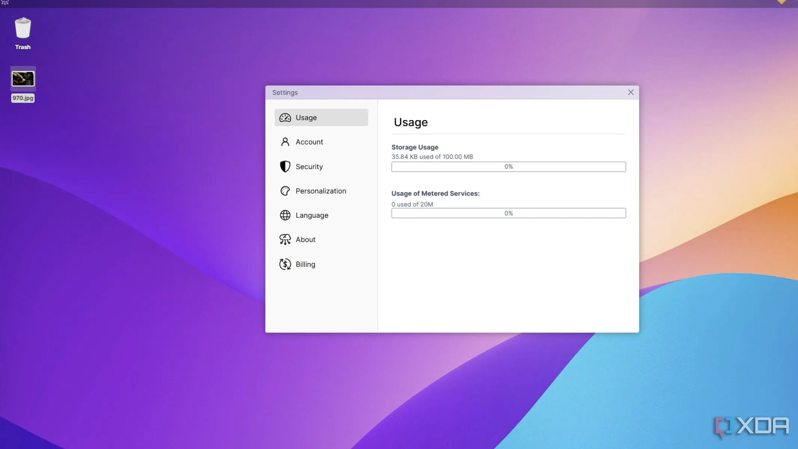
Task: Close the Settings window
Action: pyautogui.click(x=631, y=92)
